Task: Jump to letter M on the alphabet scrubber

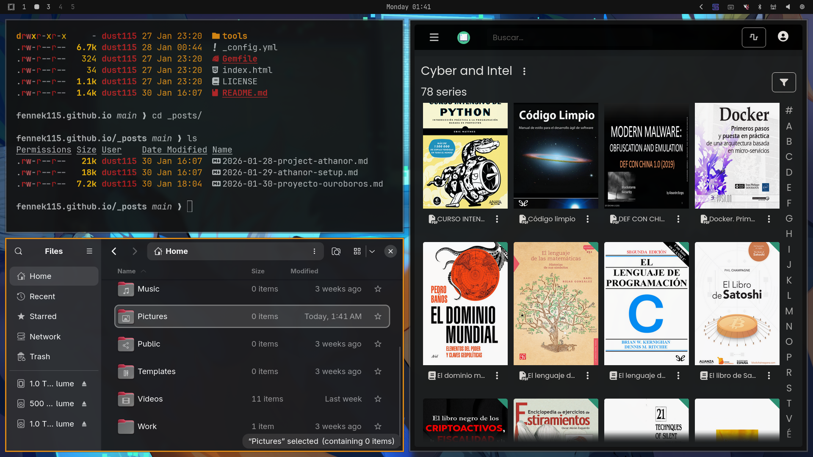Action: [x=789, y=311]
